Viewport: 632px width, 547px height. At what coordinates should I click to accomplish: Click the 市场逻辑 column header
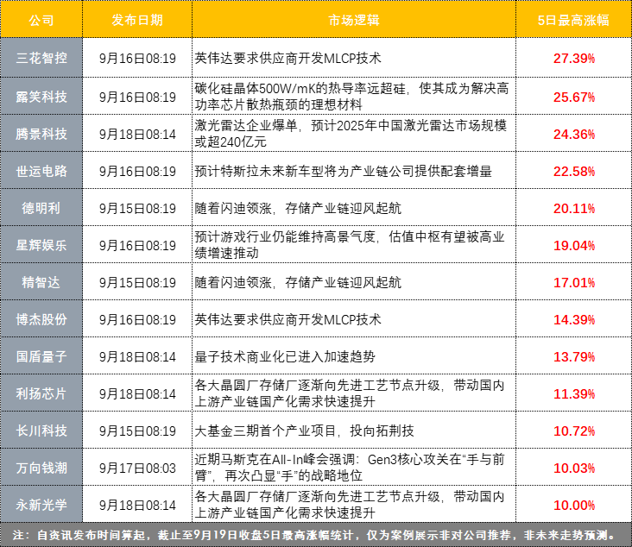click(x=354, y=20)
